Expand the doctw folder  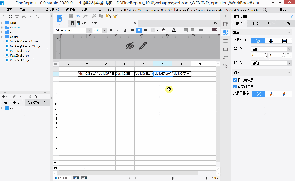pyautogui.click(x=2, y=37)
